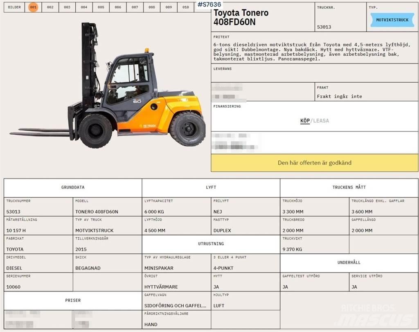This screenshot has height=332, width=419.
Task: Click the TRUCKENS MÅTT section header
Action: click(349, 187)
